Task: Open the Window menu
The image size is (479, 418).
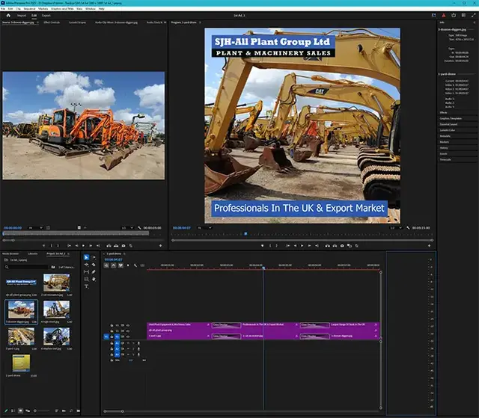Action: [x=91, y=9]
